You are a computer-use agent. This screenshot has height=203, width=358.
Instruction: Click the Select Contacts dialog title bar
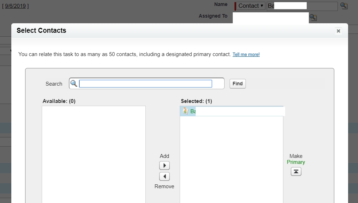point(177,31)
